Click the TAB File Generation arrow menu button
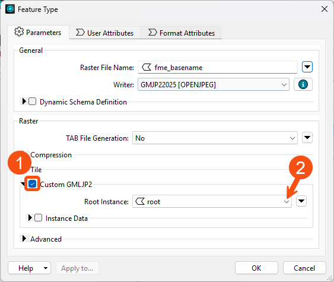Viewport: 334px width, 282px height. (307, 138)
